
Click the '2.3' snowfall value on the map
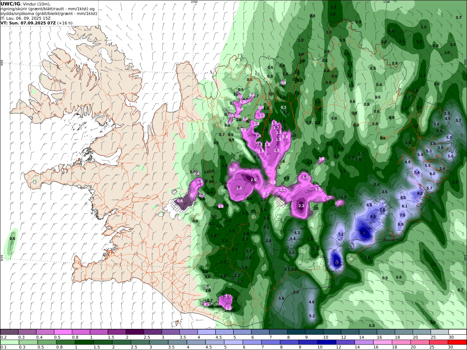(x=301, y=206)
